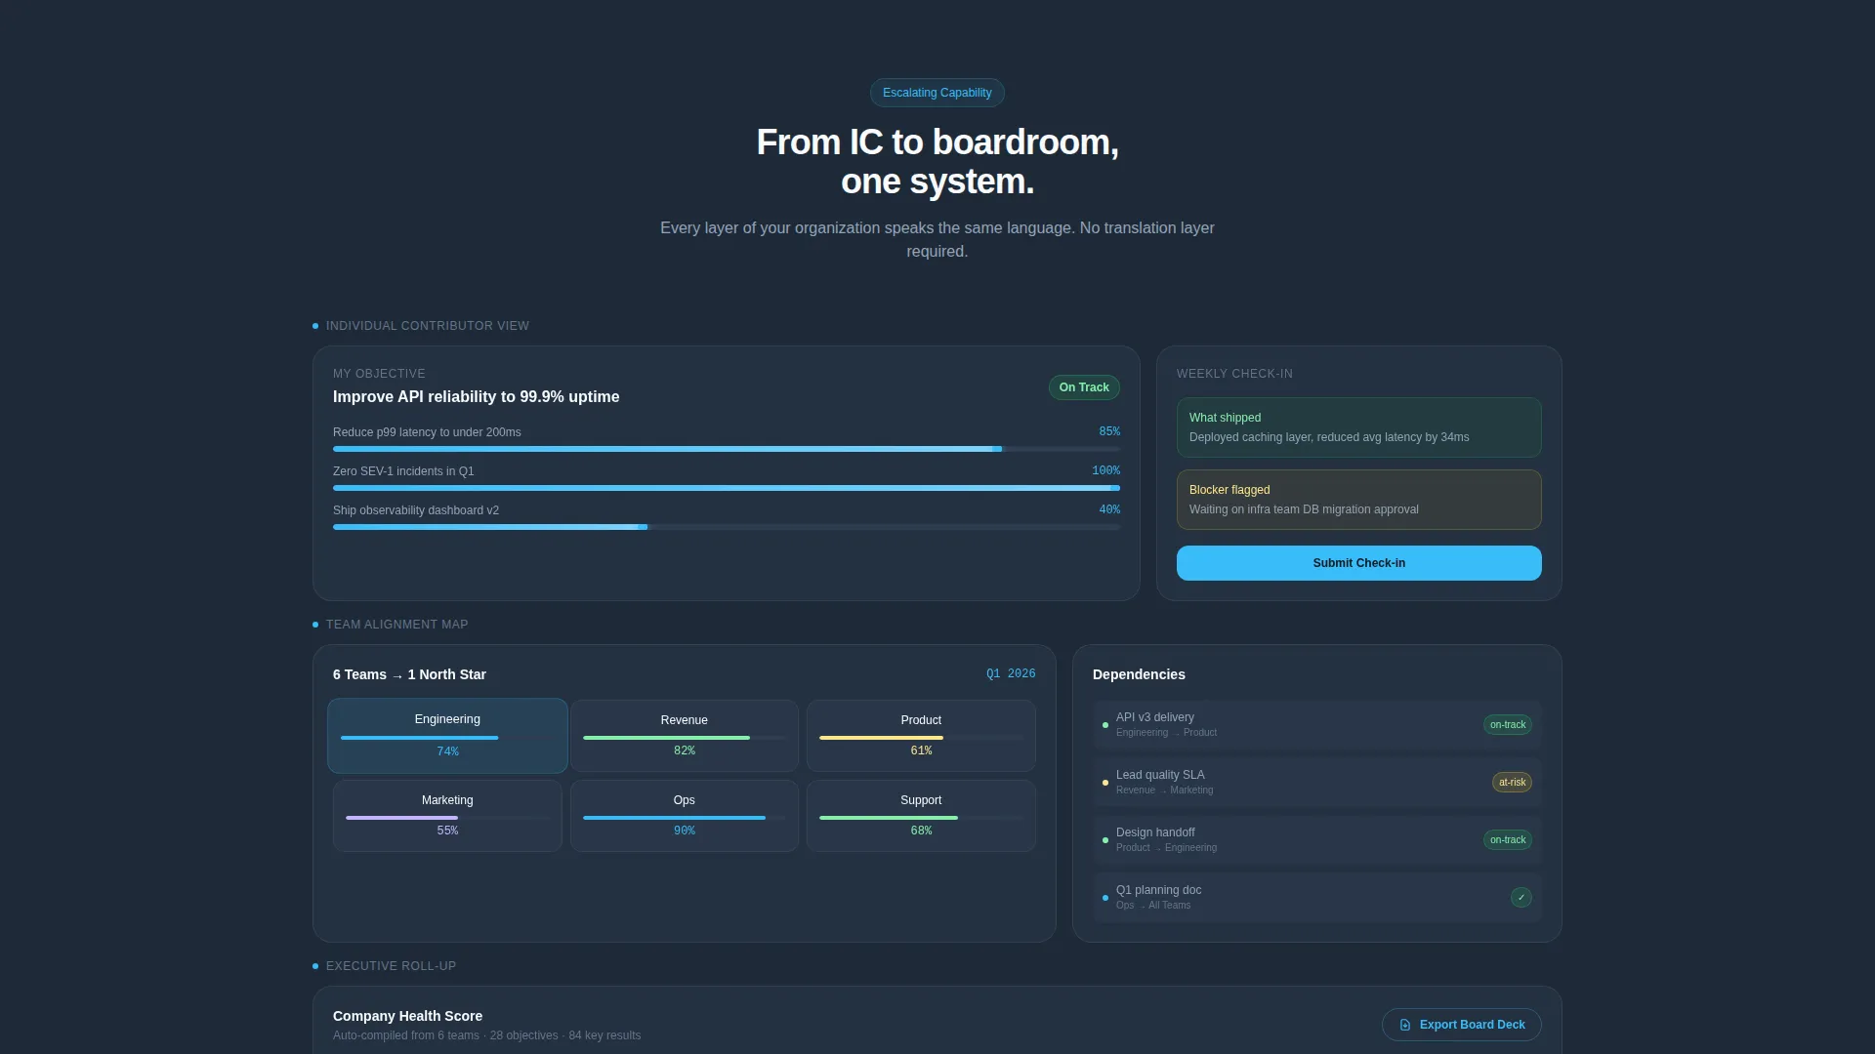Click the Export Board Deck document icon
Screen dimensions: 1875x1054
tap(1405, 1025)
